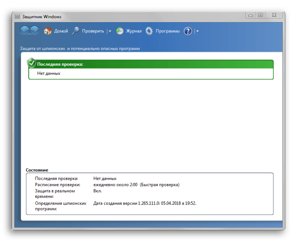This screenshot has height=242, width=297.
Task: Click the Расписание проверки label
Action: pyautogui.click(x=58, y=184)
